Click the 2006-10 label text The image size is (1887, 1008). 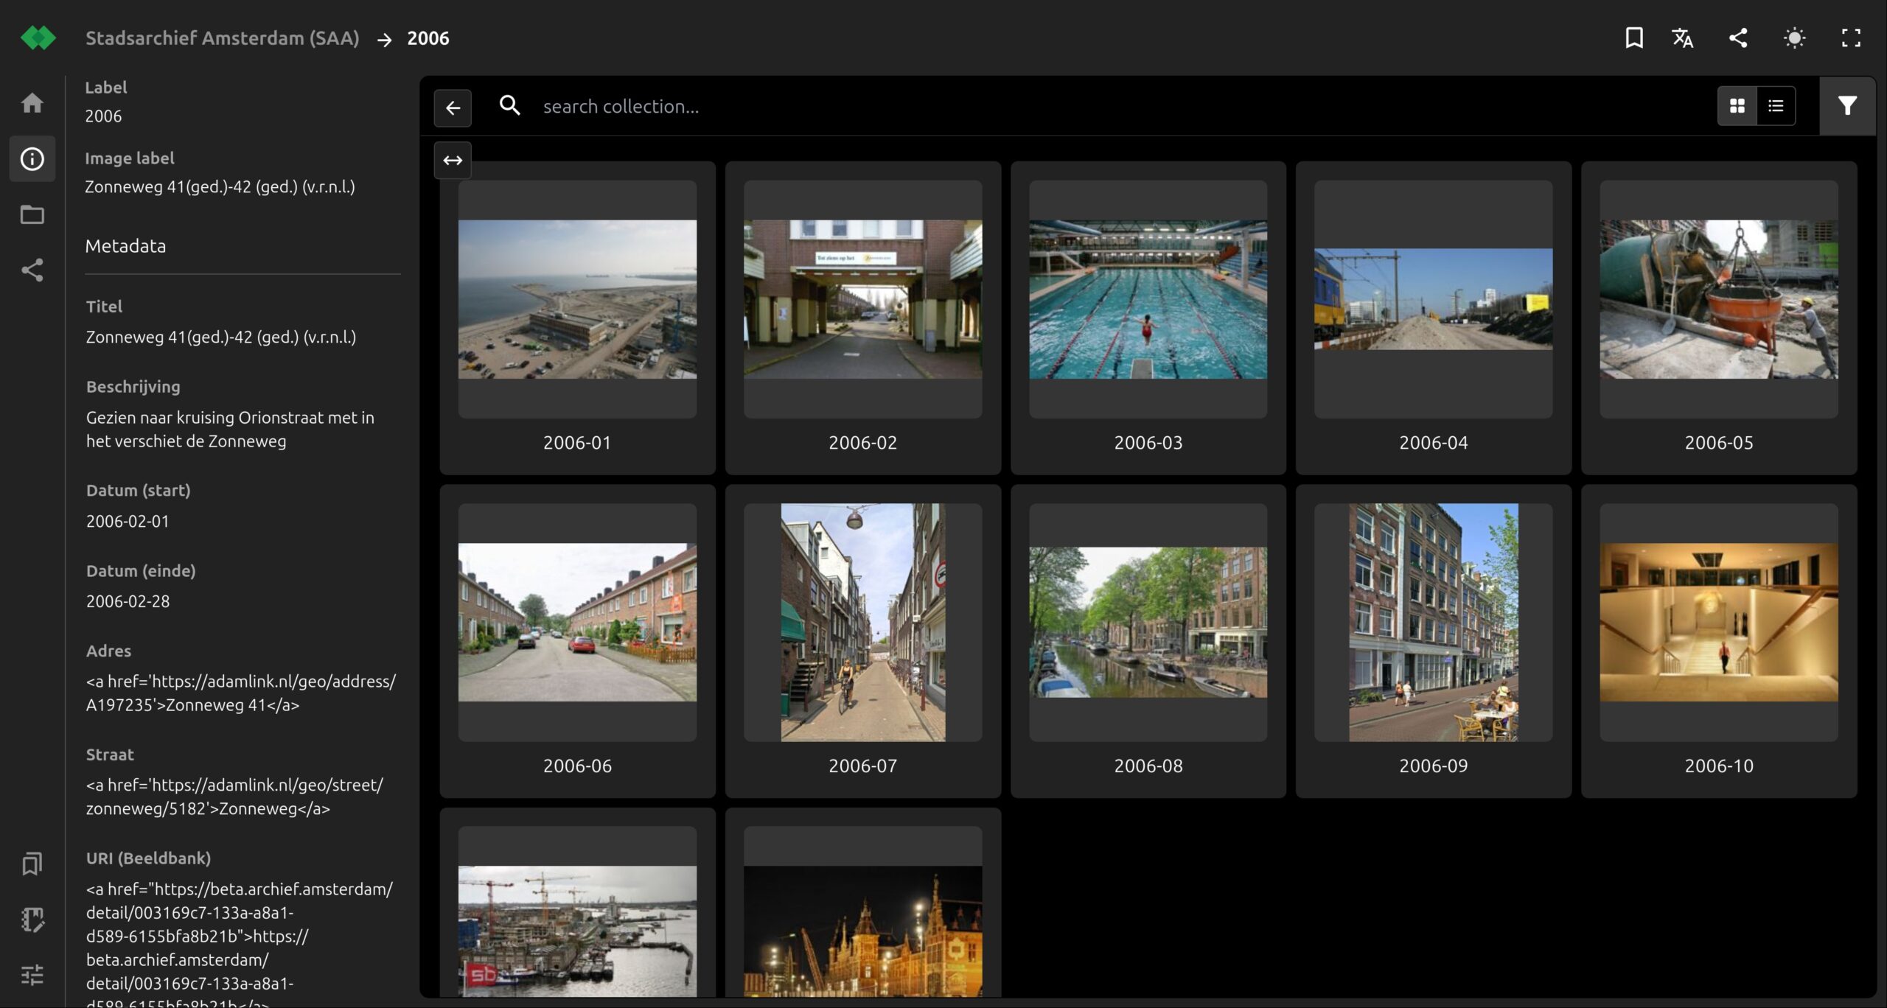[1718, 766]
